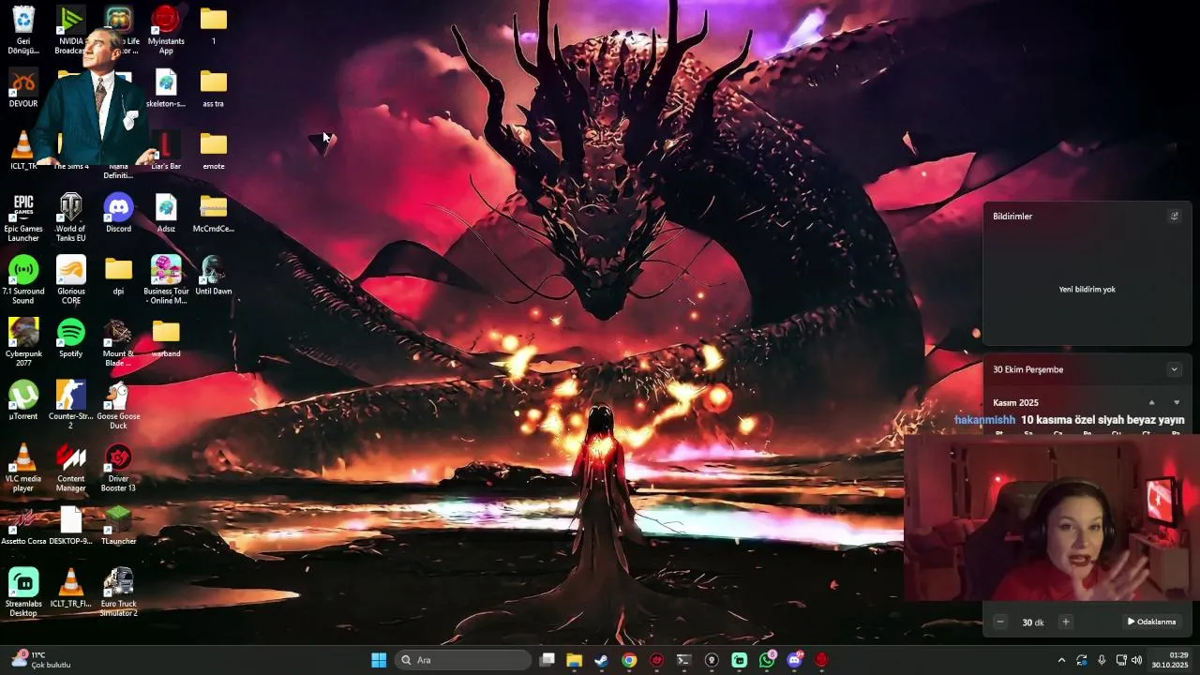Viewport: 1200px width, 675px height.
Task: Open the Spotify desktop shortcut
Action: point(71,338)
